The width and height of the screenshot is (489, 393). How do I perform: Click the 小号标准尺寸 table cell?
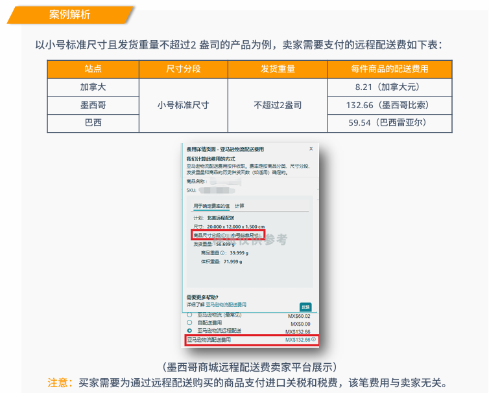(184, 106)
